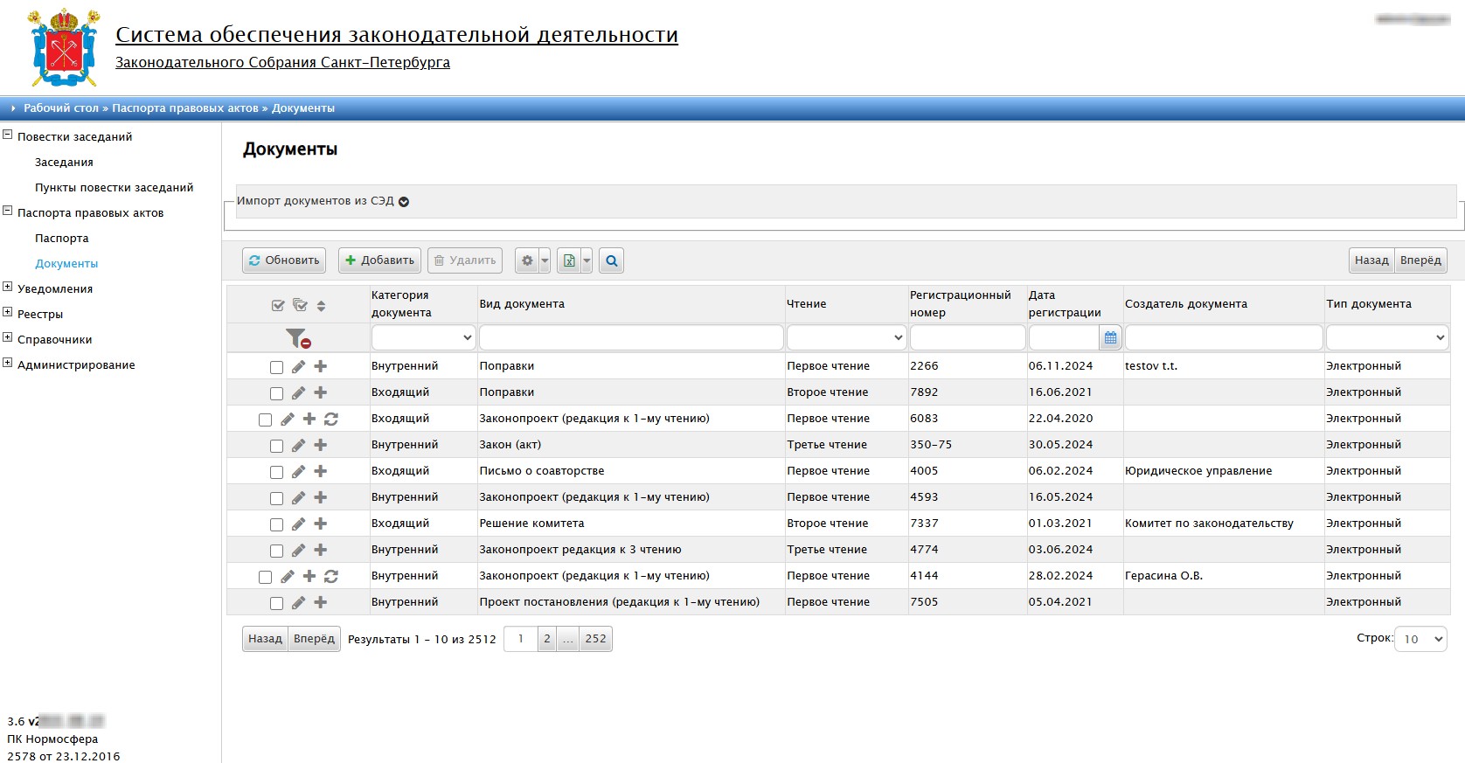Tick checkbox for document 350-75
This screenshot has height=763, width=1465.
(x=276, y=446)
